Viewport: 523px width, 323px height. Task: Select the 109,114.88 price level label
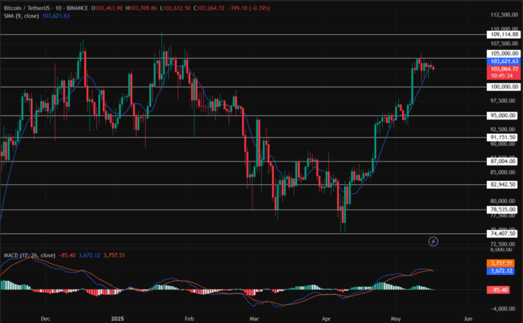[504, 34]
